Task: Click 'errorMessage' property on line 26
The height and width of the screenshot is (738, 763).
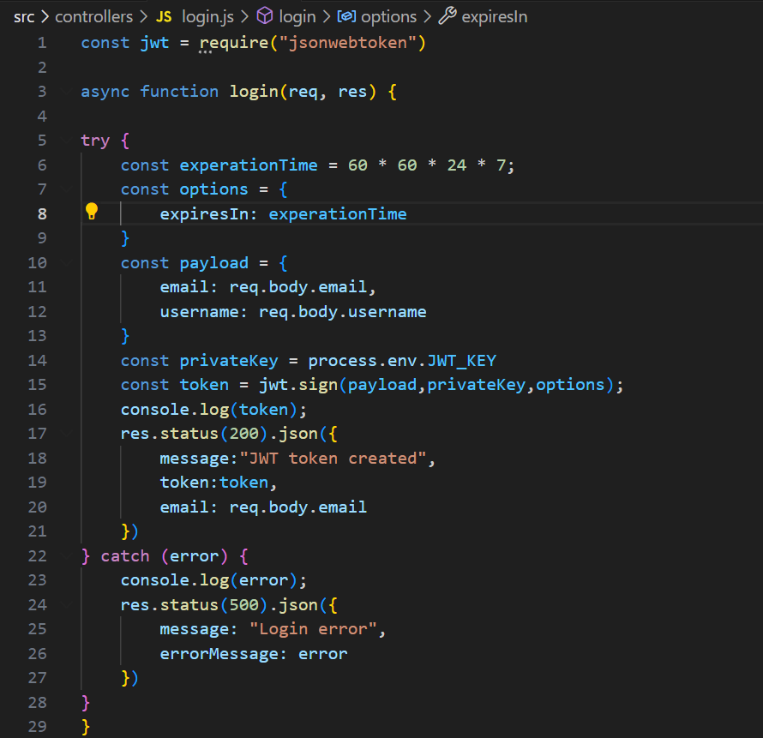Action: pyautogui.click(x=219, y=654)
